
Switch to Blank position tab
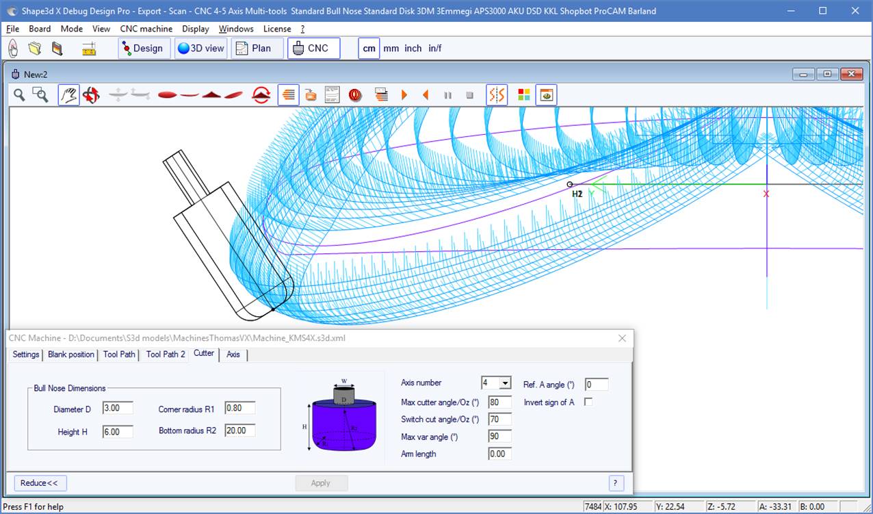71,355
